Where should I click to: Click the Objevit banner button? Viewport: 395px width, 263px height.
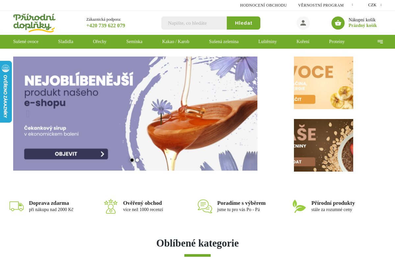[x=66, y=154]
